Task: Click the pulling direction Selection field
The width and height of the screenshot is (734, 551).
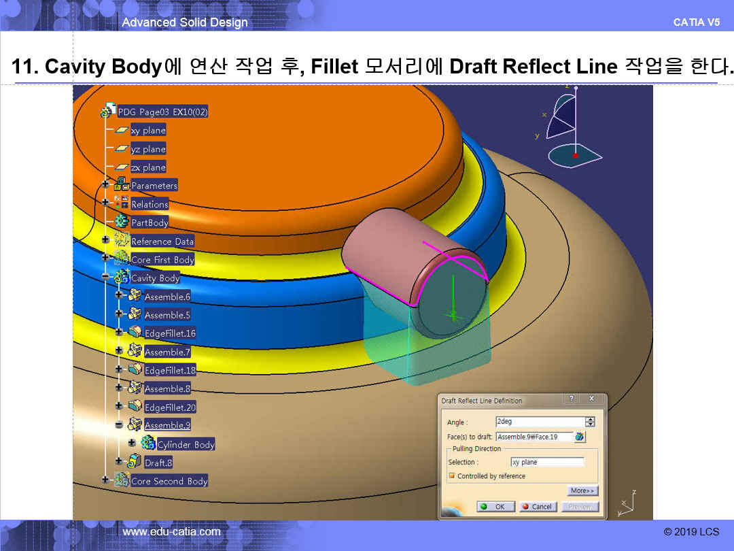Action: (x=547, y=463)
